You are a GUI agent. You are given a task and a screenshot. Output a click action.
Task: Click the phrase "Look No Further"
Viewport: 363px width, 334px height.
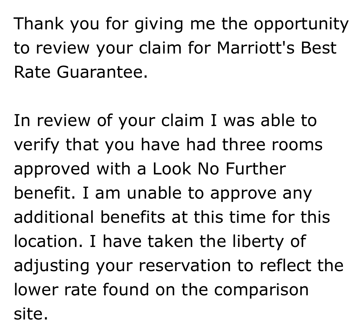[219, 169]
